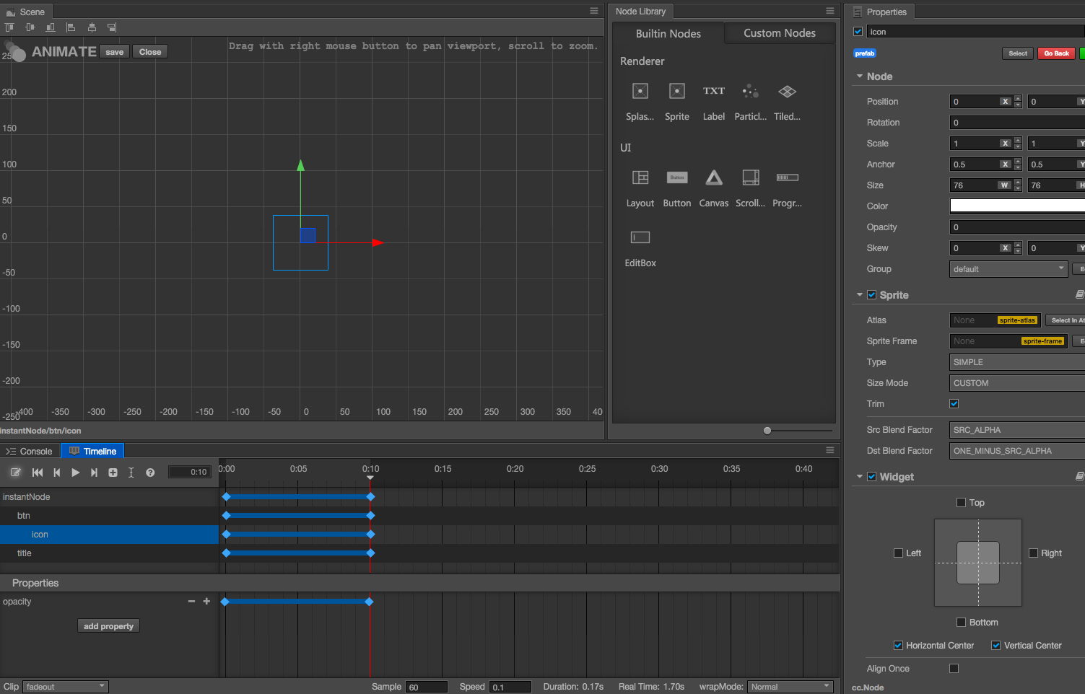The width and height of the screenshot is (1085, 694).
Task: Jump to the first frame of the timeline
Action: pos(38,473)
